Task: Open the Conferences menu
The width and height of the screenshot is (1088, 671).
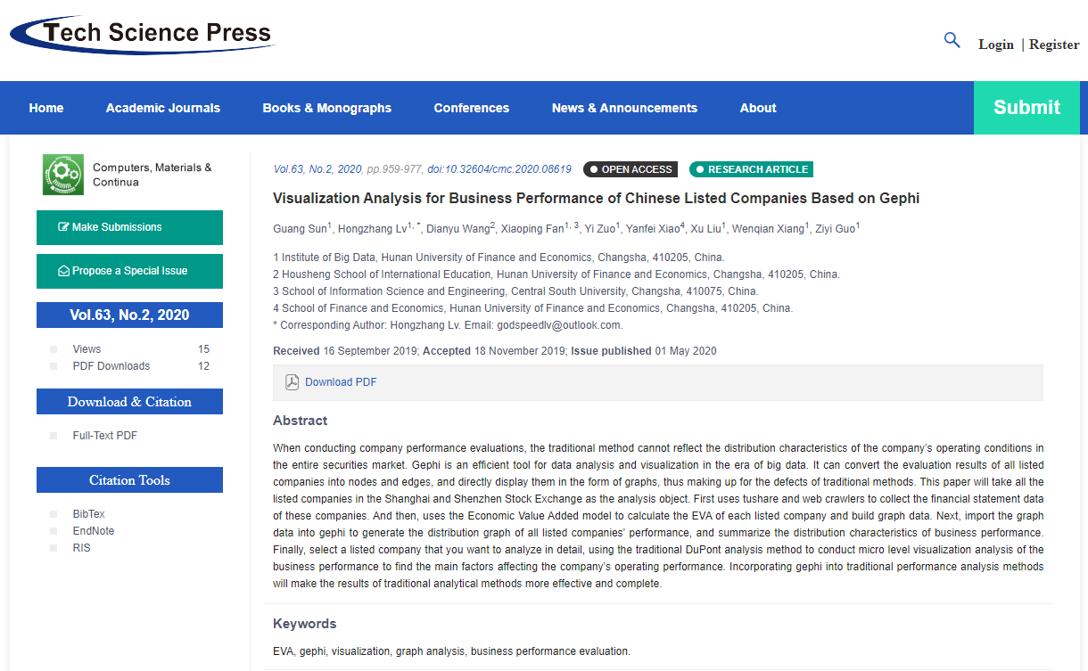Action: click(x=472, y=108)
